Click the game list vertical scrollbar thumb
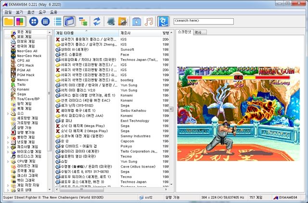 pyautogui.click(x=171, y=109)
